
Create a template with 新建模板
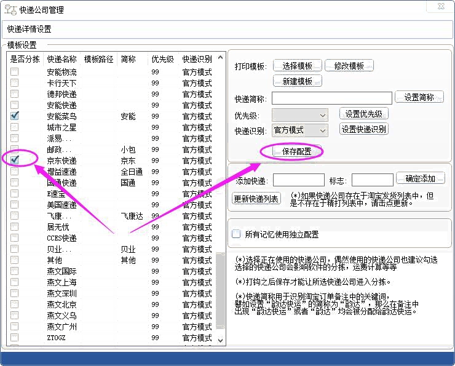298,81
